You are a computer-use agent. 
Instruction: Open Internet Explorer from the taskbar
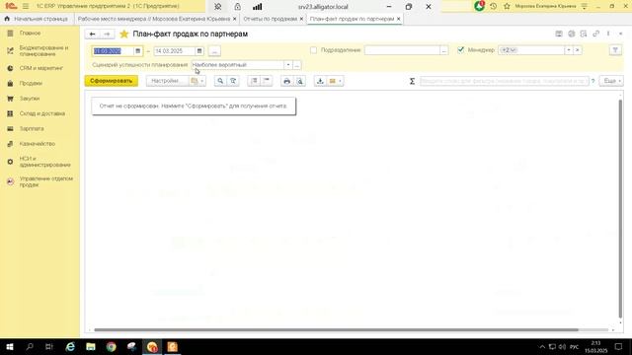click(70, 346)
